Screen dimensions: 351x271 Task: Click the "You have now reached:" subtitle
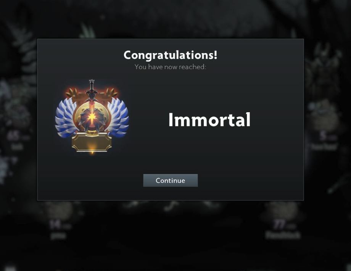[171, 67]
